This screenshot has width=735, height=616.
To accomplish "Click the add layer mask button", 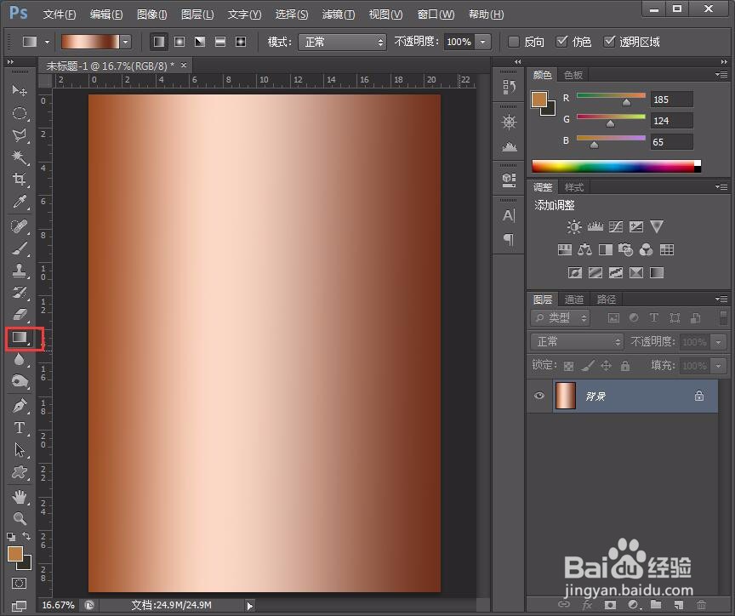I will 610,605.
